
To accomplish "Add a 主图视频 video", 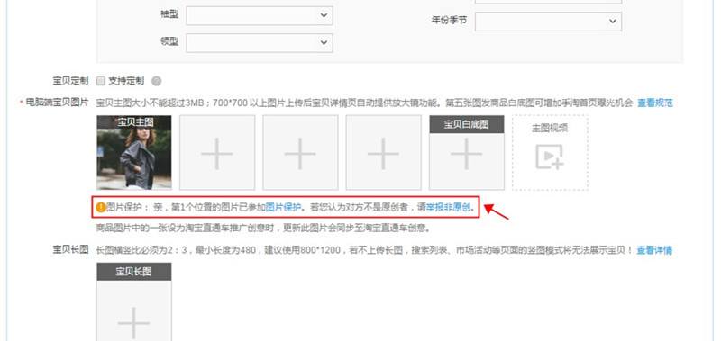I will coord(550,152).
